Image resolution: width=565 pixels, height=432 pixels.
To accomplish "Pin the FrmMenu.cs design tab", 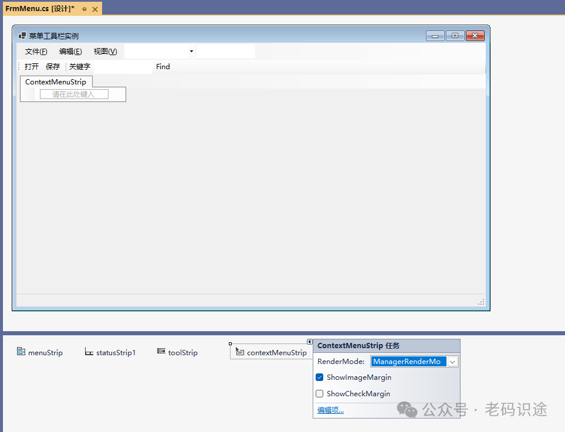I will point(84,9).
